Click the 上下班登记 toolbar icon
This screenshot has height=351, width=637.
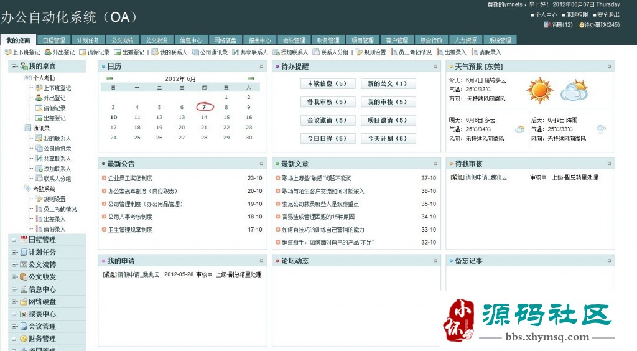7,52
